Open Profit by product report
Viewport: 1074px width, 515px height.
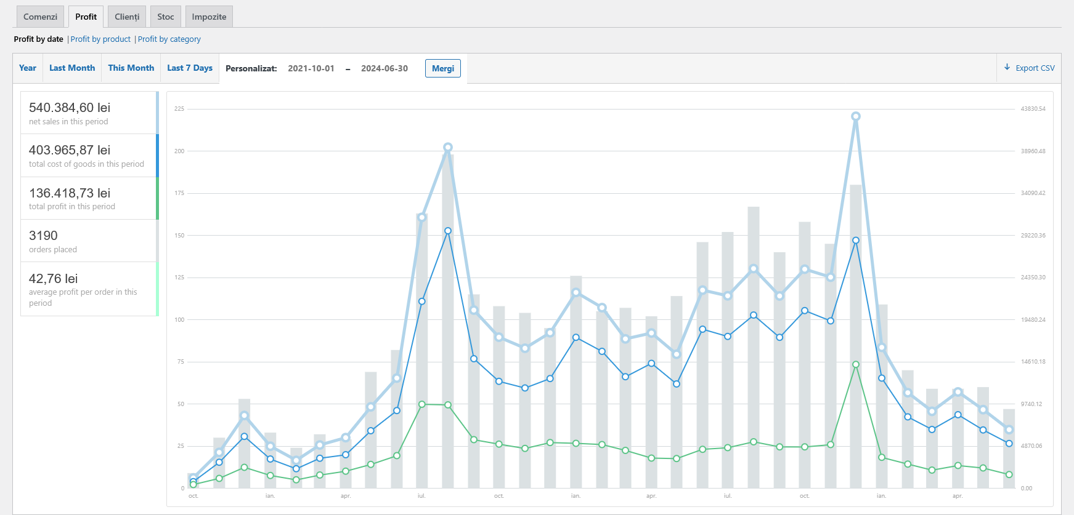click(100, 39)
